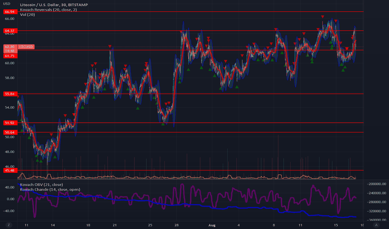Click the -240000.00 OBV scale value
389x229 pixels.
[376, 193]
